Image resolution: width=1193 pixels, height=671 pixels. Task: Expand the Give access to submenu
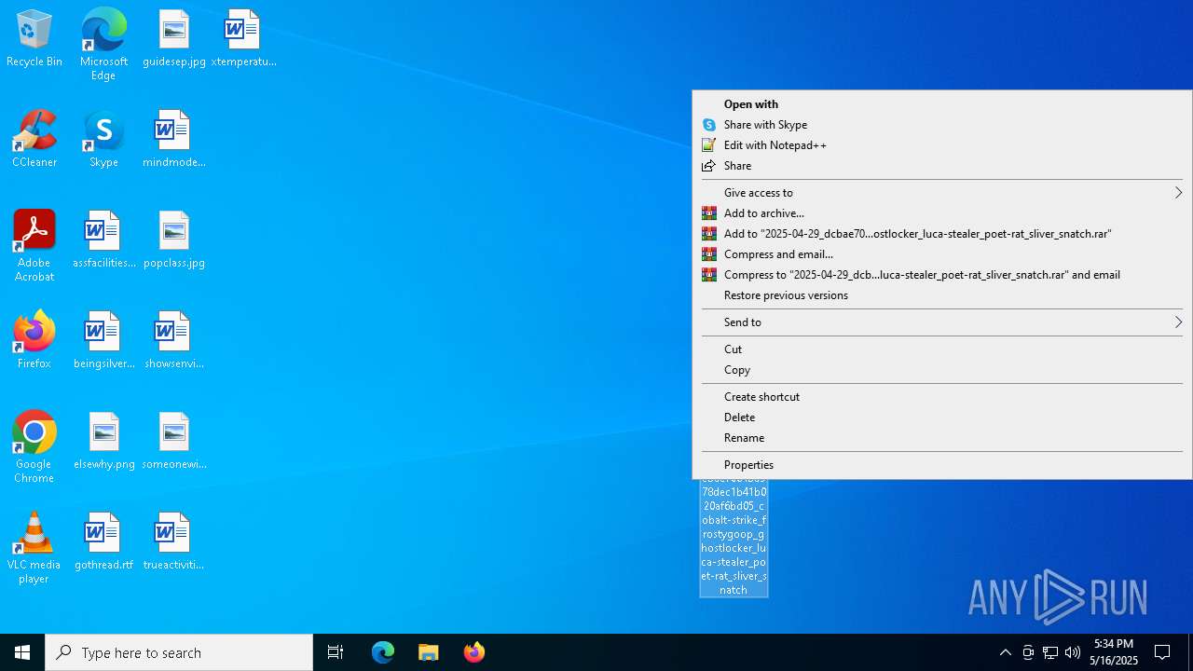(941, 193)
